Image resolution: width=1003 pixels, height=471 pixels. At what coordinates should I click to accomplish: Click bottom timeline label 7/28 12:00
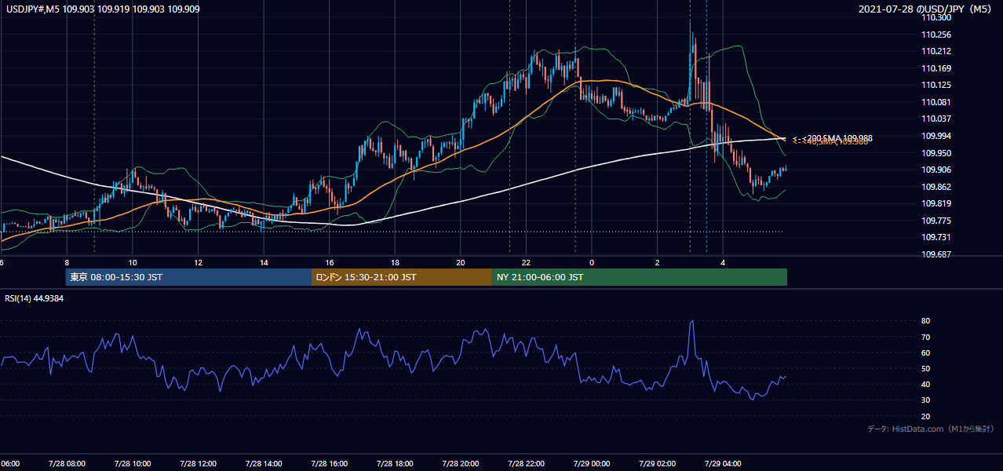(x=198, y=463)
